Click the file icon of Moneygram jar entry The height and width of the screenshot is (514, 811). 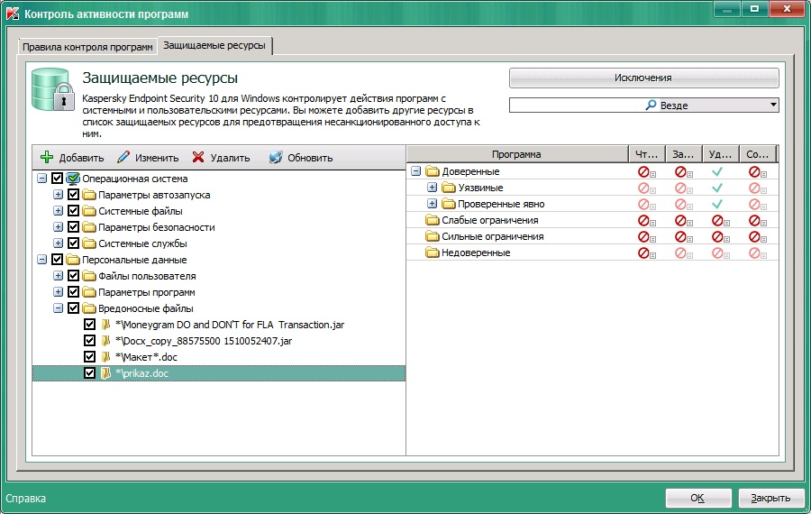point(106,325)
